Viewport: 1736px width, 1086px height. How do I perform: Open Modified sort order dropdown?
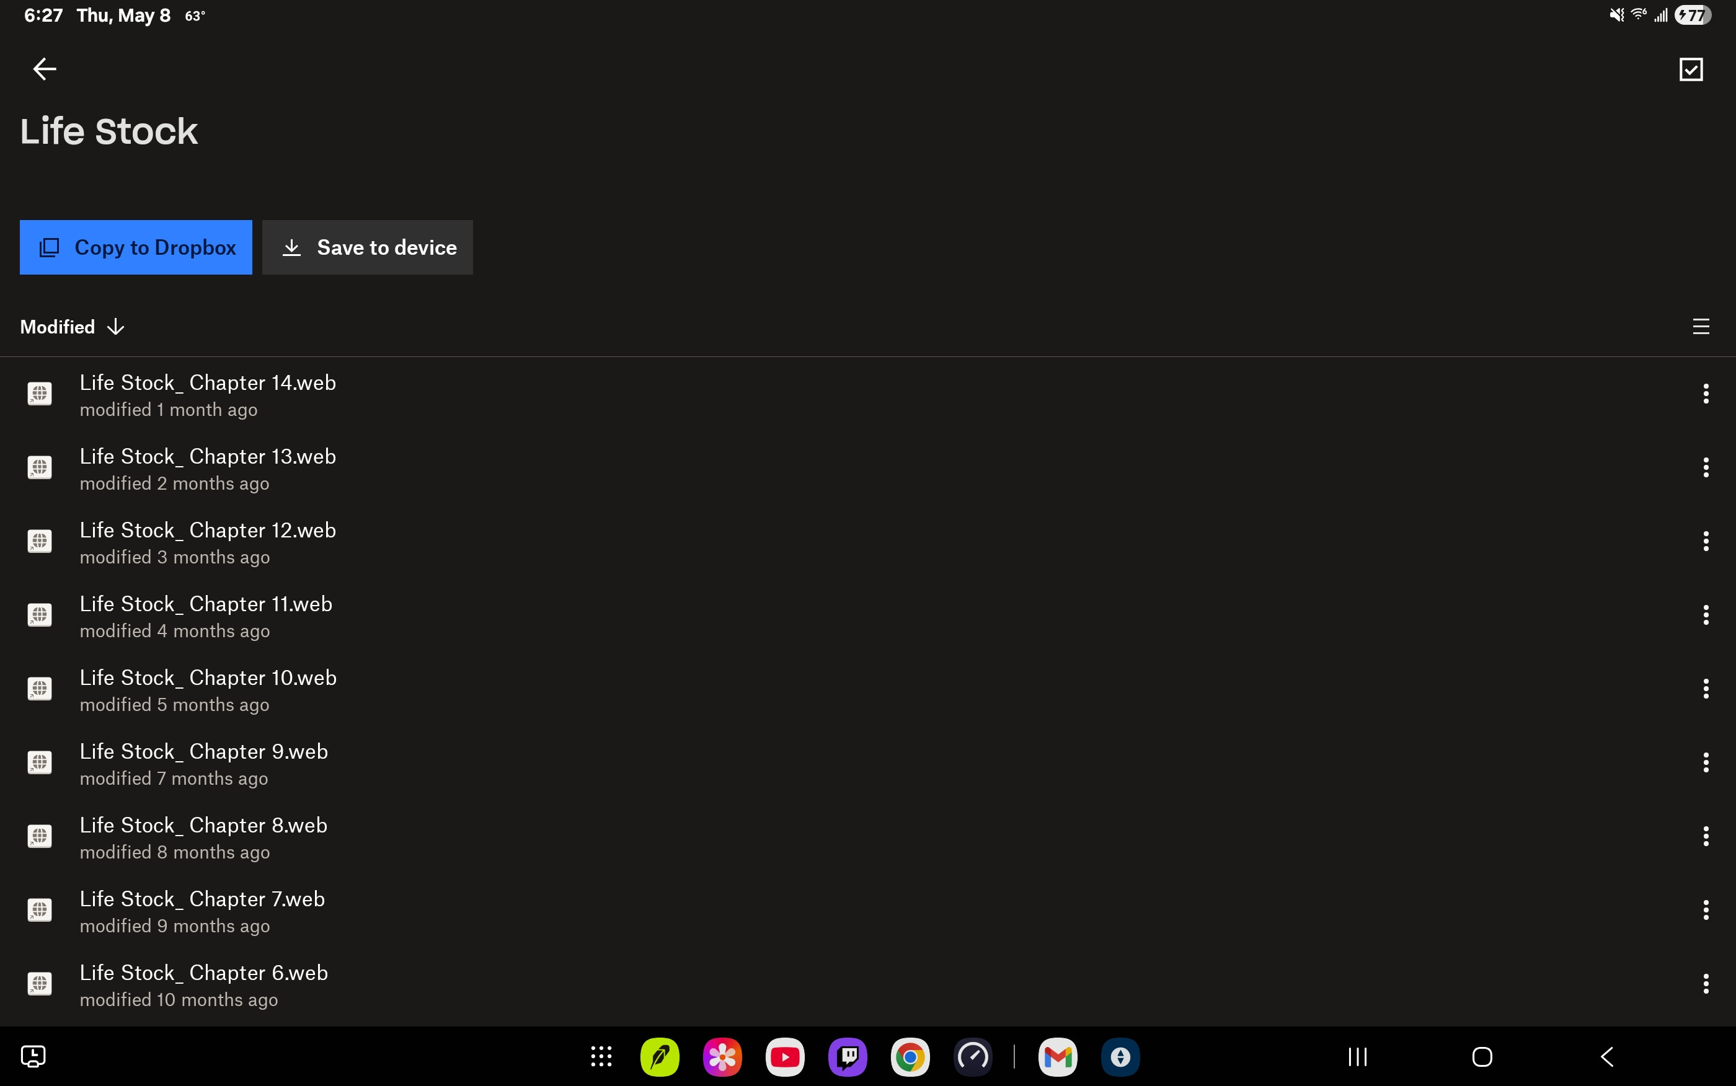(x=72, y=327)
